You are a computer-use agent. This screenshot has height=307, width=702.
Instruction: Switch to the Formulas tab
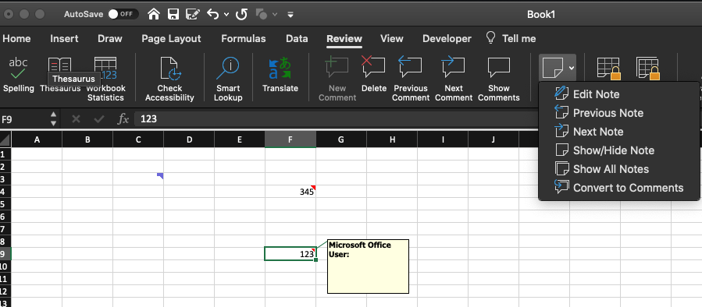click(x=243, y=39)
